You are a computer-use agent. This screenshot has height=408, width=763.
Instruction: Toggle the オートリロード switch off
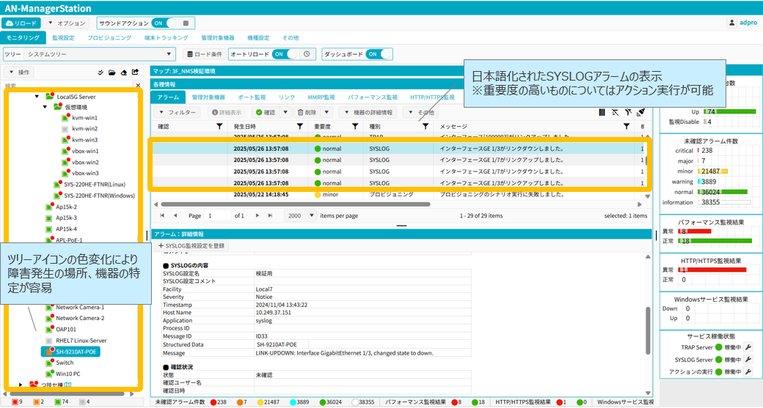(x=285, y=54)
